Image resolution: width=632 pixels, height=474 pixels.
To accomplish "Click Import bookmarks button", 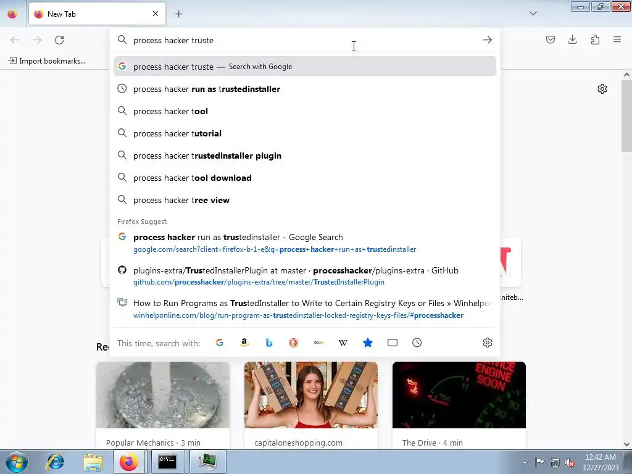I will [47, 61].
